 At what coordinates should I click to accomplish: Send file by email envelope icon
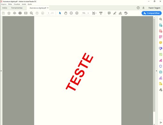point(26,13)
